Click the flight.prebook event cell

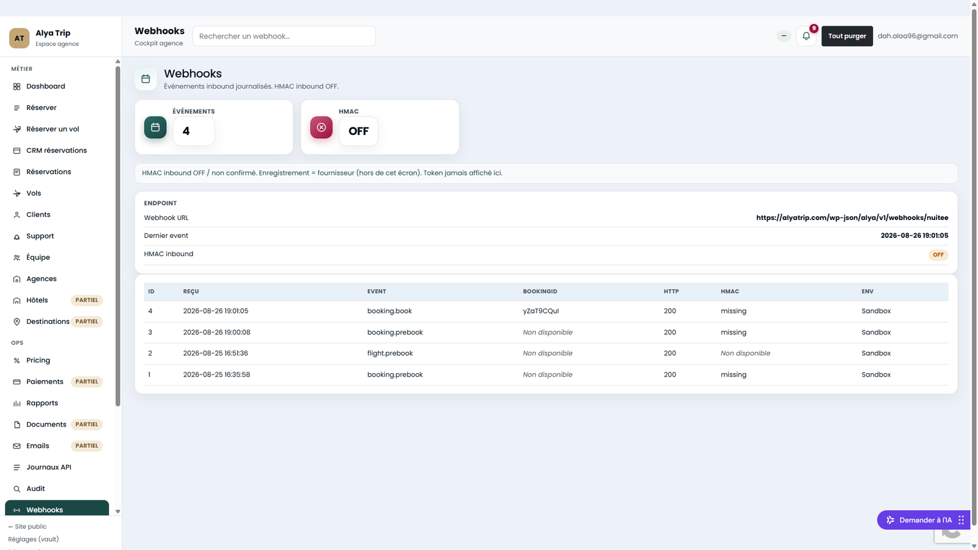390,353
